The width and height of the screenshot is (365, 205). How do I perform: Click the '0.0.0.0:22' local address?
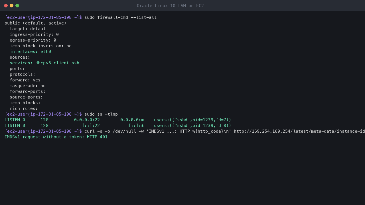[x=87, y=120]
